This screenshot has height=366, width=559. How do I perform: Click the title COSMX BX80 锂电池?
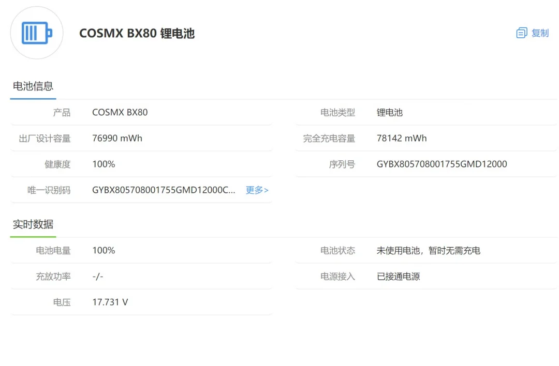pyautogui.click(x=137, y=33)
